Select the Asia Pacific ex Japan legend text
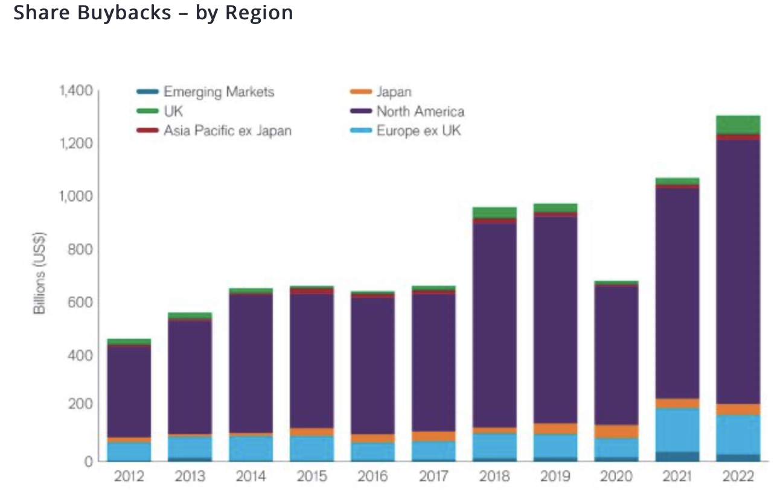The height and width of the screenshot is (492, 780). 228,131
